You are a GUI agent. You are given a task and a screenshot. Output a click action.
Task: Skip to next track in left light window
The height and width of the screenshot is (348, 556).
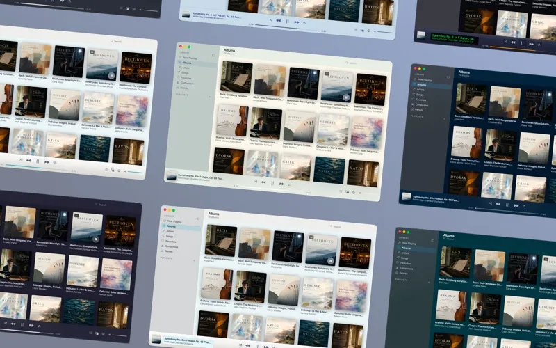47,162
